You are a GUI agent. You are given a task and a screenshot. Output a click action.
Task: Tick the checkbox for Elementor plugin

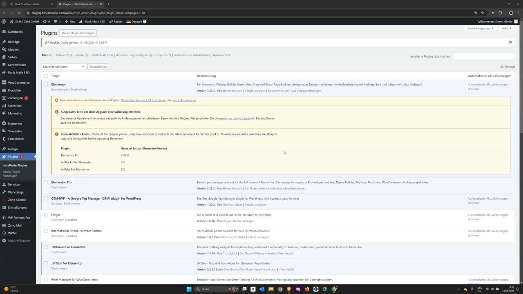click(x=46, y=85)
